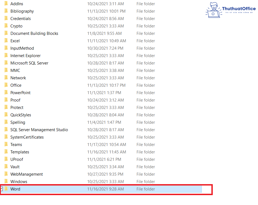Select the SystemCertificates folder icon
The height and width of the screenshot is (205, 258).
6,137
